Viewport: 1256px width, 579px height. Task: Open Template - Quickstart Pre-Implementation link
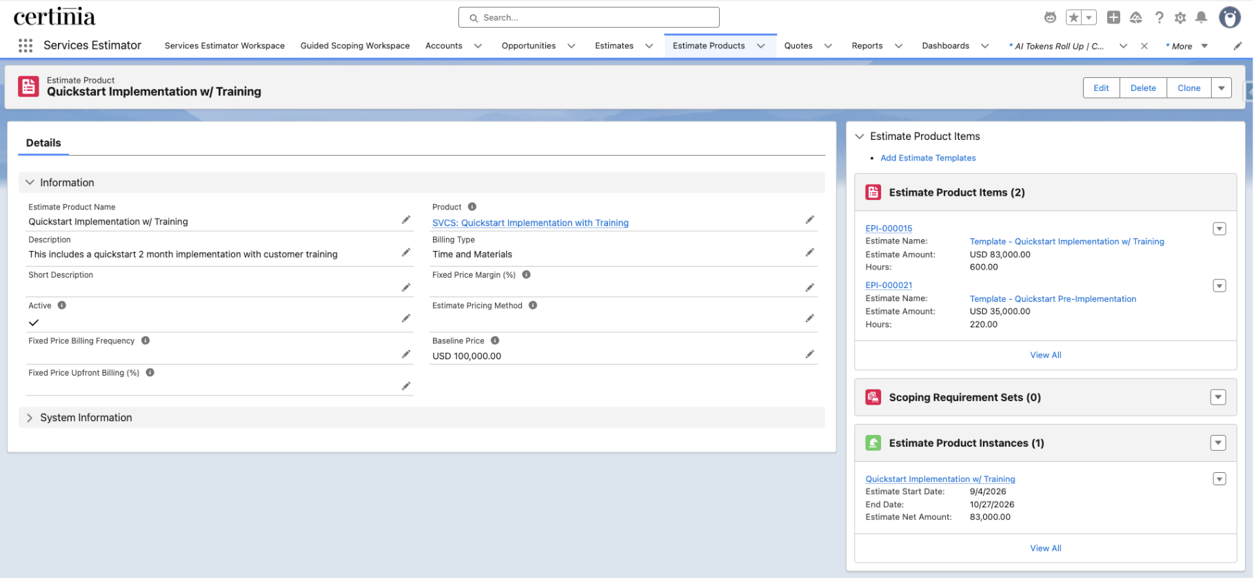click(x=1053, y=299)
